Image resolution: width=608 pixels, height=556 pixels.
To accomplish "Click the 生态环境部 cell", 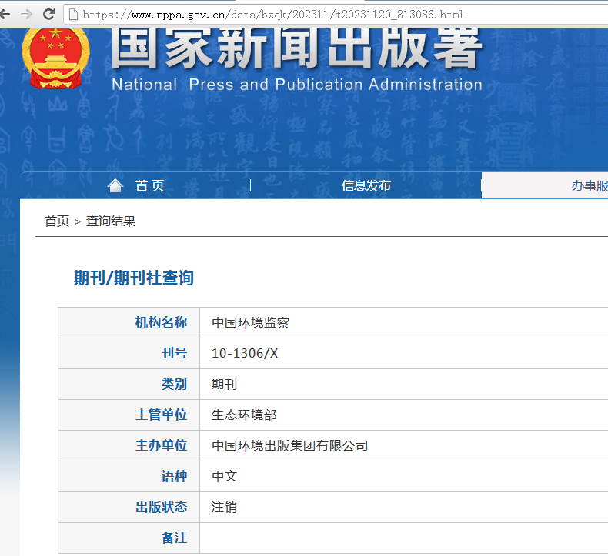I will 244,415.
